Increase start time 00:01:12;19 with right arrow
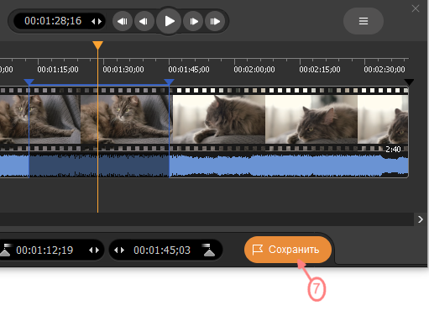Viewport: 429px width, 311px height. [x=97, y=250]
